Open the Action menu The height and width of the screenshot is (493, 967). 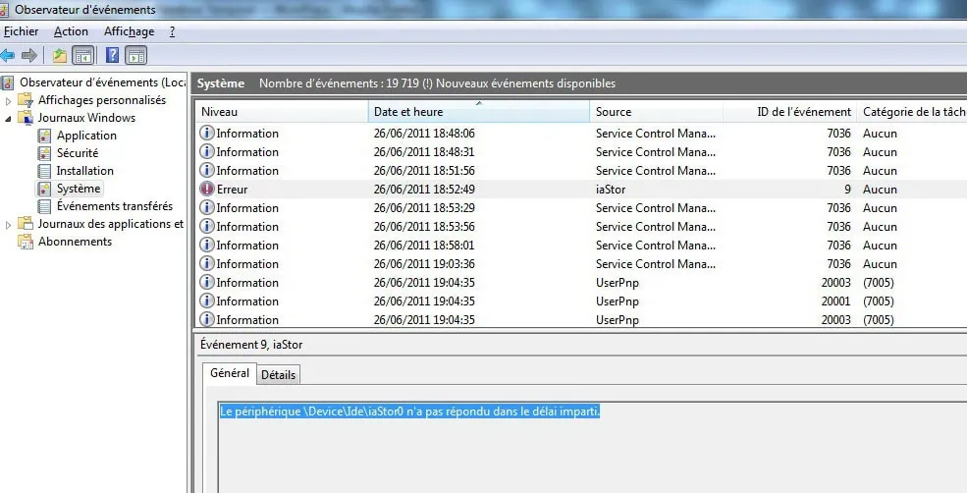point(71,31)
